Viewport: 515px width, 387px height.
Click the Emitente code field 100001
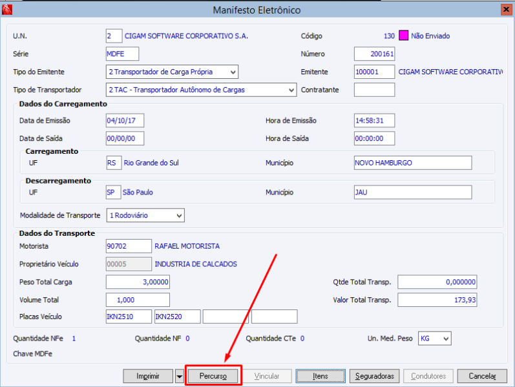click(374, 72)
